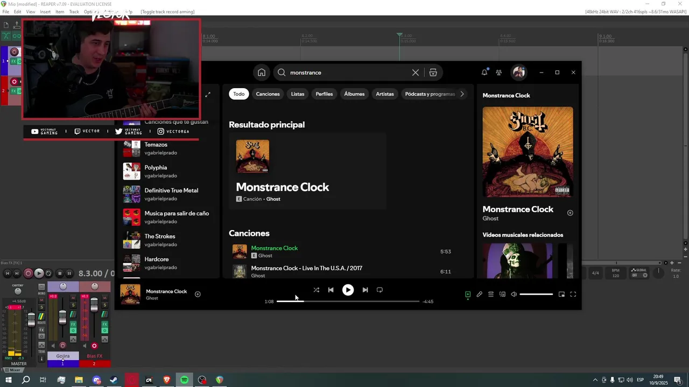The width and height of the screenshot is (689, 387).
Task: Enter Spotify full screen mode
Action: click(x=573, y=294)
